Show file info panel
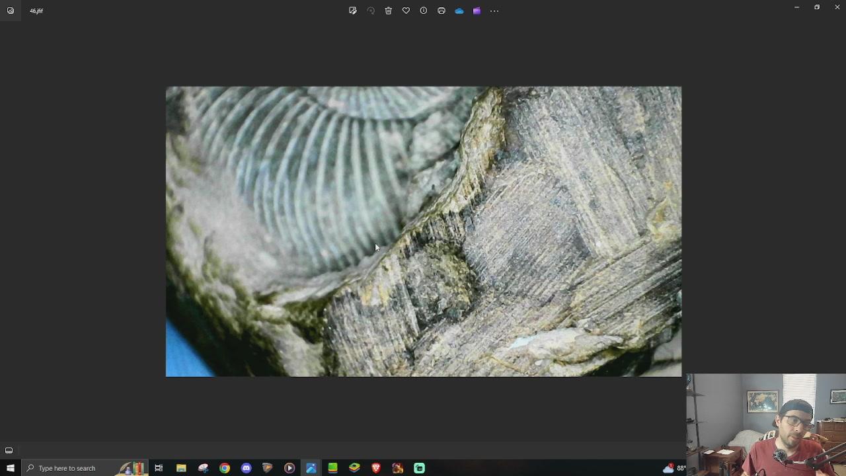This screenshot has height=476, width=846. (x=424, y=11)
